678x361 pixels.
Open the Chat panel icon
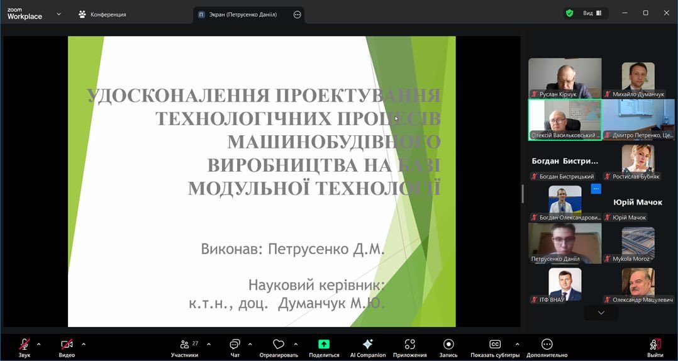(235, 345)
